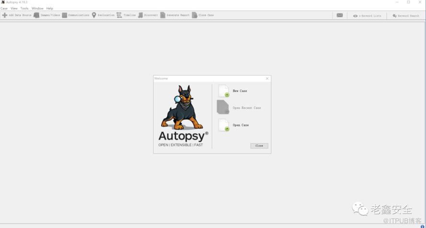
Task: Click the Generate Report toolbar button
Action: 175,15
